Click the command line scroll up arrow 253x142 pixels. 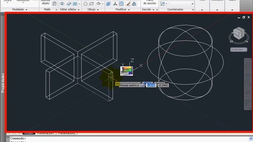pyautogui.click(x=251, y=138)
